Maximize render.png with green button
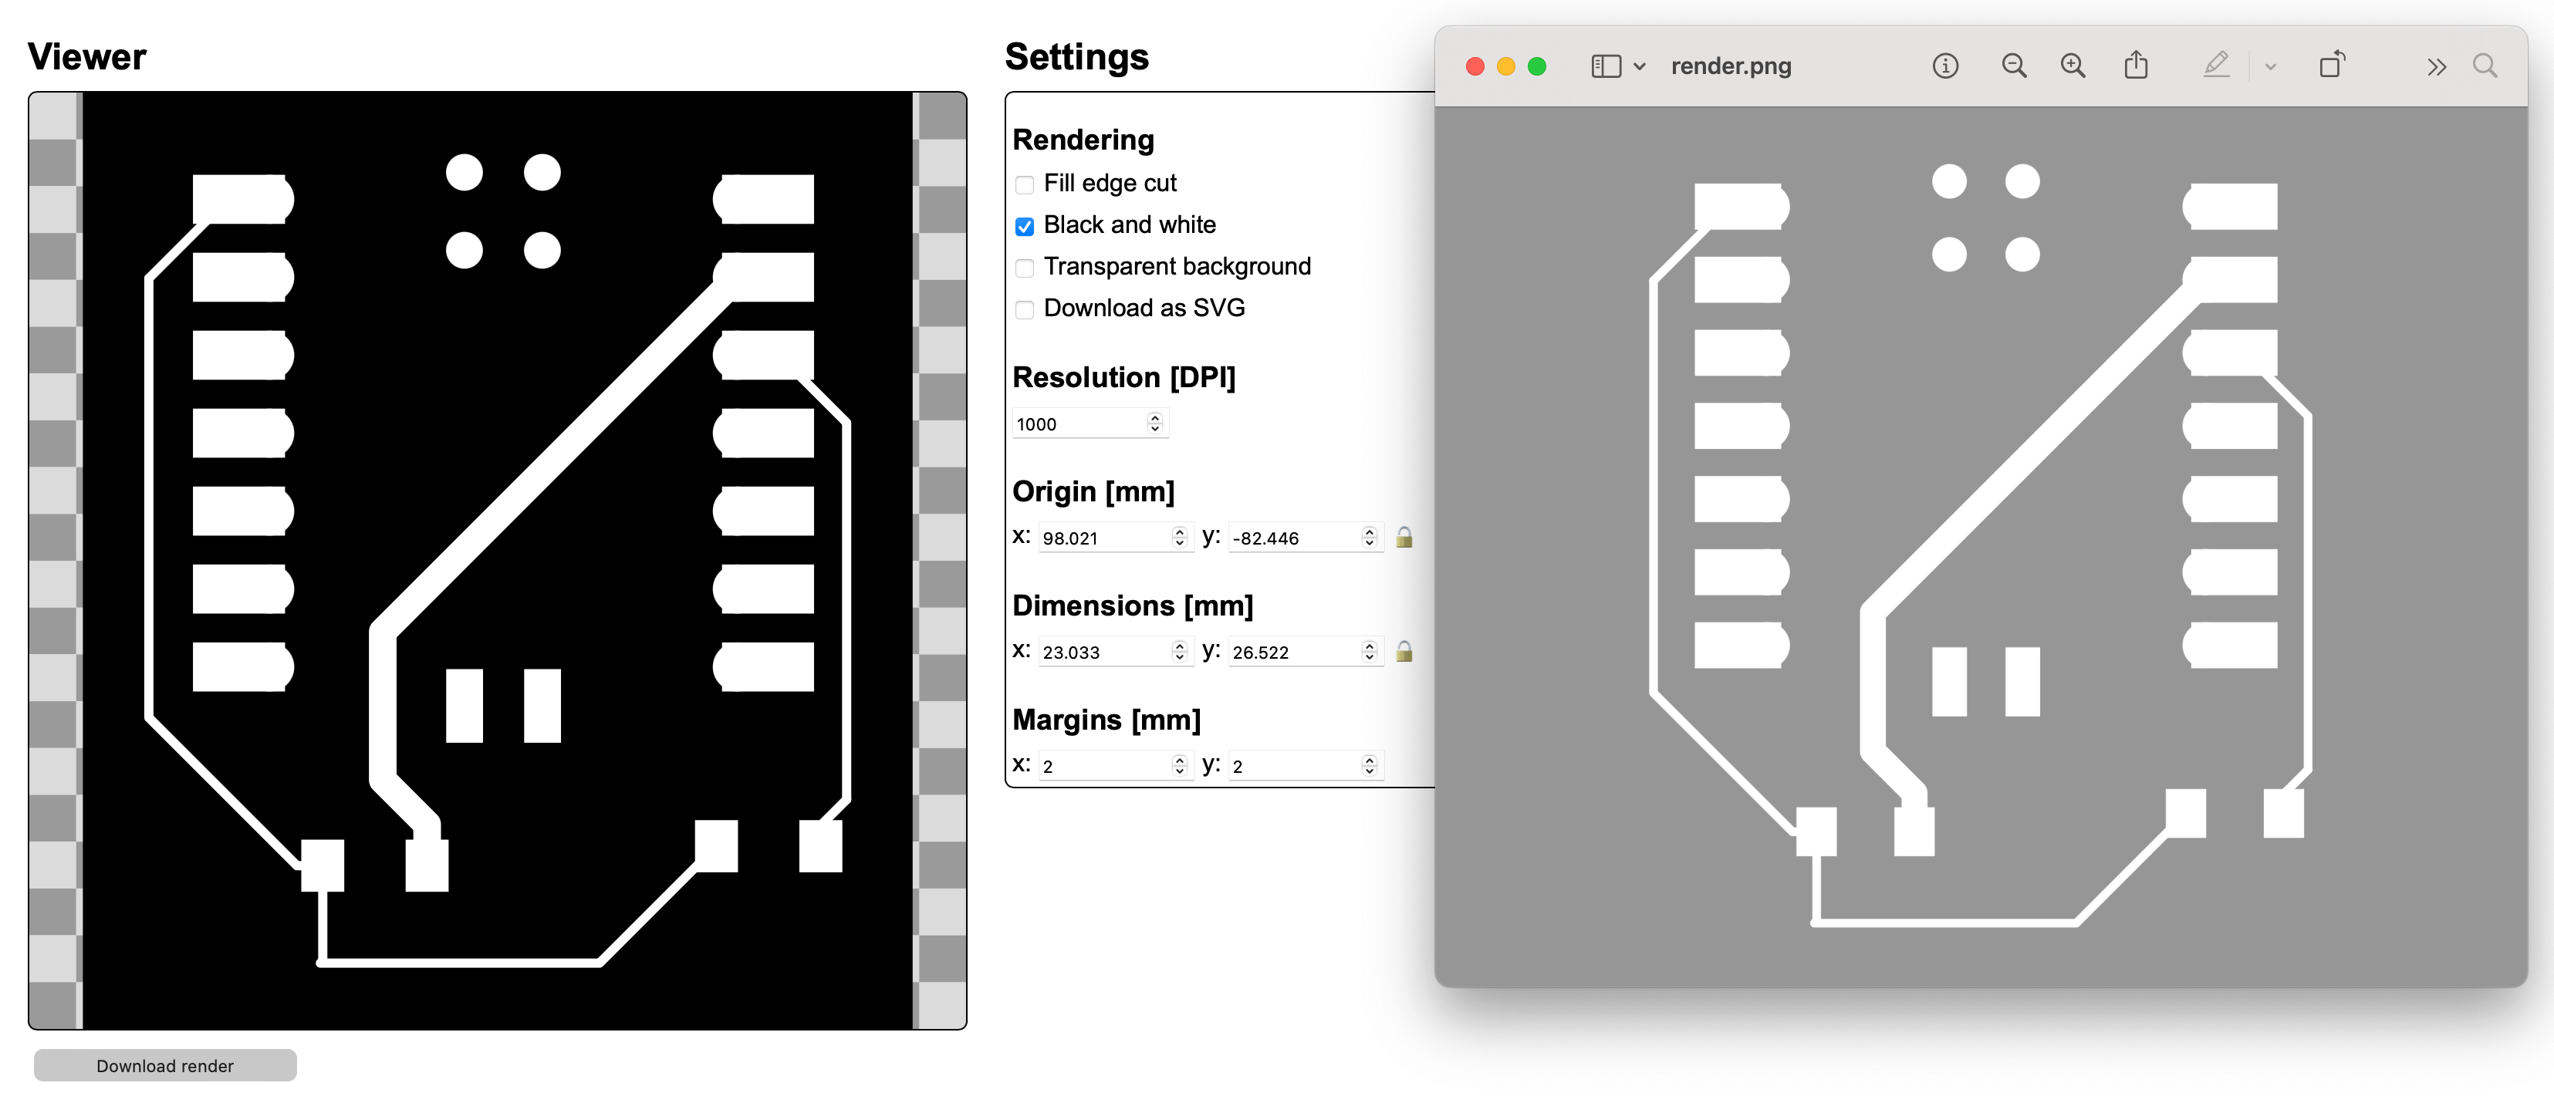The width and height of the screenshot is (2554, 1103). point(1537,66)
